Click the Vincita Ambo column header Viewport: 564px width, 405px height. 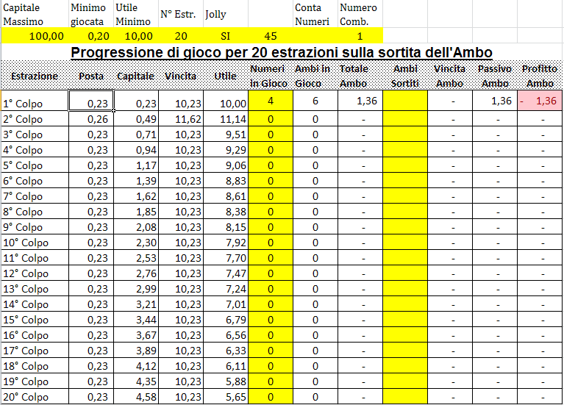(450, 76)
